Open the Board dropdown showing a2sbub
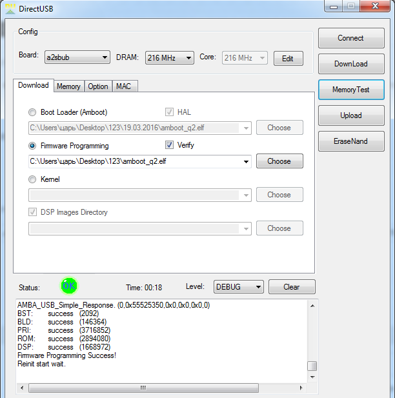 tap(77, 58)
